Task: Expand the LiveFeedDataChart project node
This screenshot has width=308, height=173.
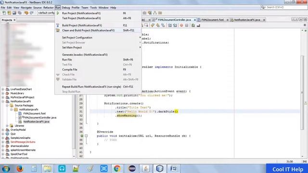Action: 3,89
